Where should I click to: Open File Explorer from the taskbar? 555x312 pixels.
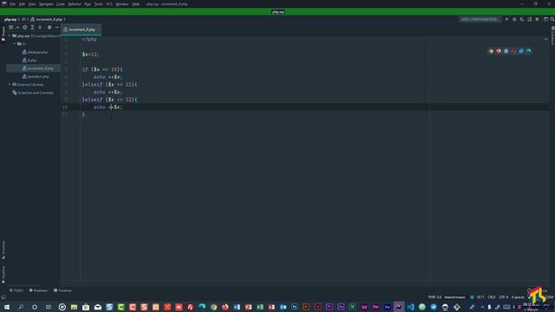pos(74,307)
